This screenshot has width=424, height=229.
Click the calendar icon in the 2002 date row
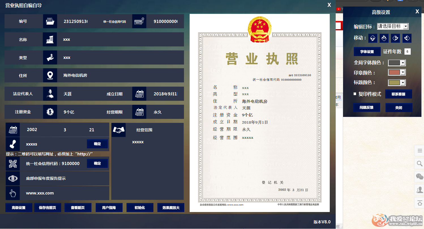pos(13,130)
